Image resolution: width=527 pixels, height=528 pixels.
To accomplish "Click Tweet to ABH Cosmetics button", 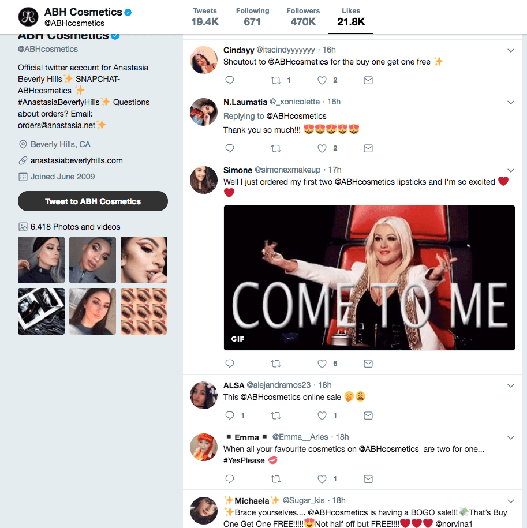I will pos(93,201).
